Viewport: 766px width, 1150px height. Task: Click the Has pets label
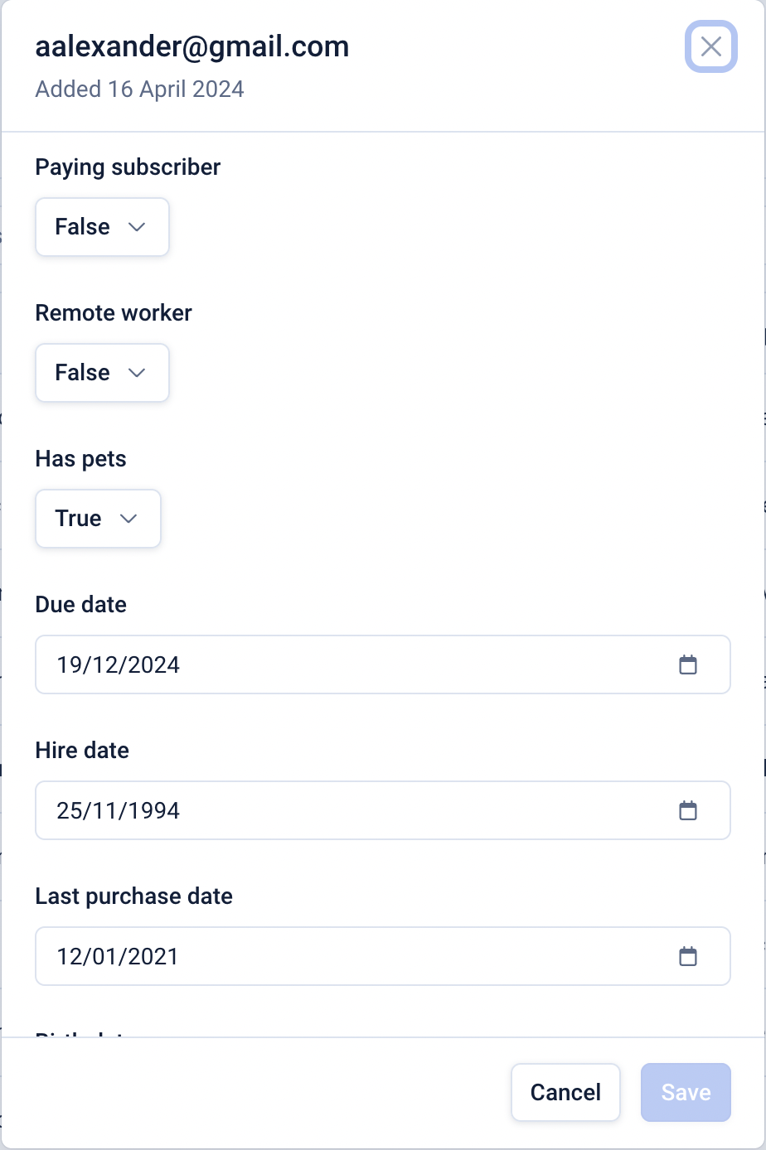click(x=80, y=459)
